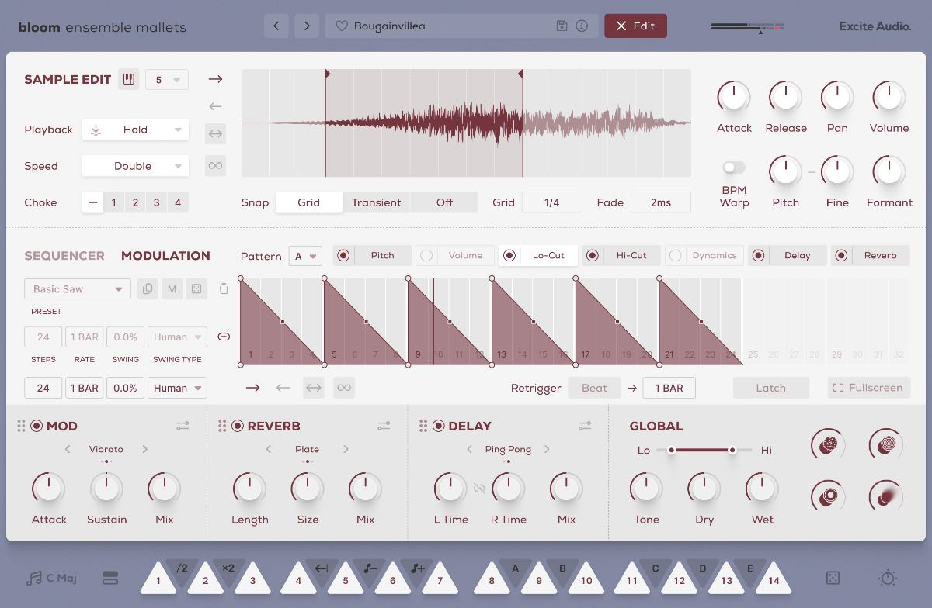Select the MODULATION tab
This screenshot has height=608, width=932.
(165, 255)
